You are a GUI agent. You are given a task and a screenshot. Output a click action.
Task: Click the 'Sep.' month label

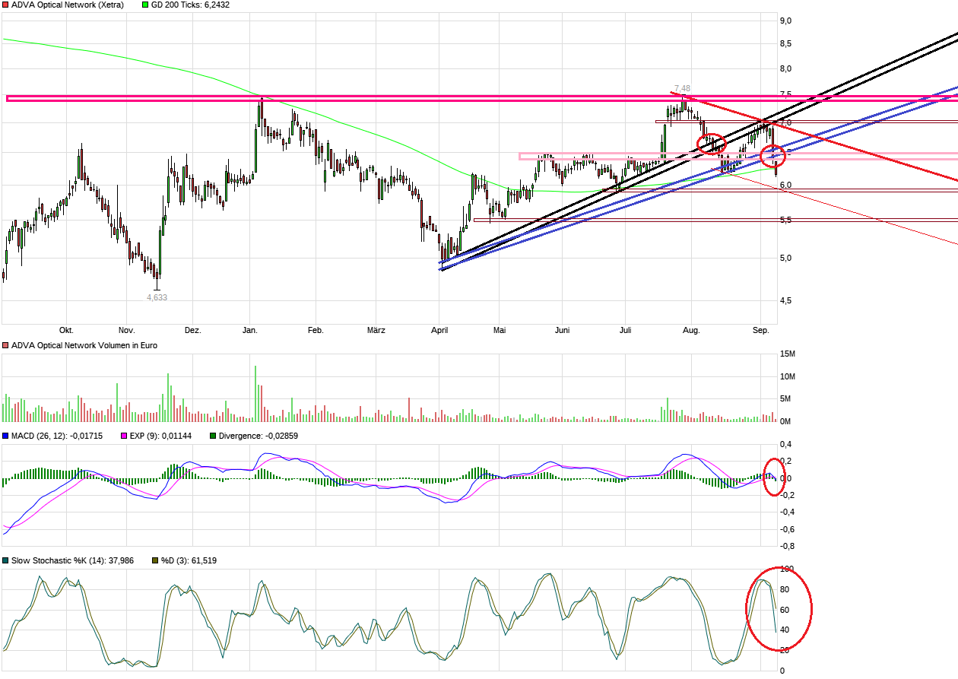click(761, 330)
